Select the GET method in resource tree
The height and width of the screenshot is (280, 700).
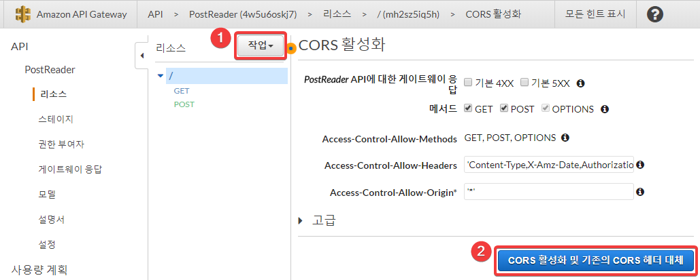pos(182,91)
